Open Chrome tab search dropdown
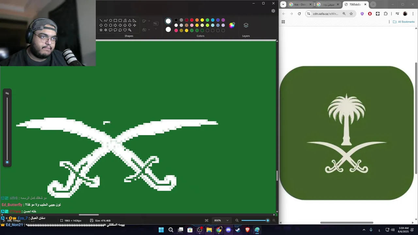Image resolution: width=418 pixels, height=235 pixels. [x=283, y=4]
